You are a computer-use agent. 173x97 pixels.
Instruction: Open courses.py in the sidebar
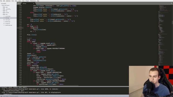point(8,16)
